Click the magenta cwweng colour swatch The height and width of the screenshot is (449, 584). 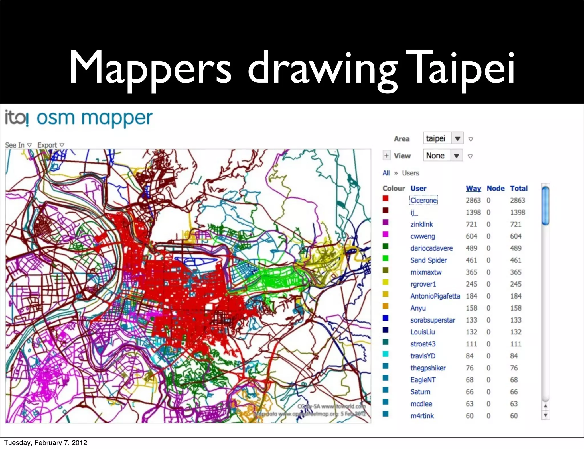[x=386, y=234]
